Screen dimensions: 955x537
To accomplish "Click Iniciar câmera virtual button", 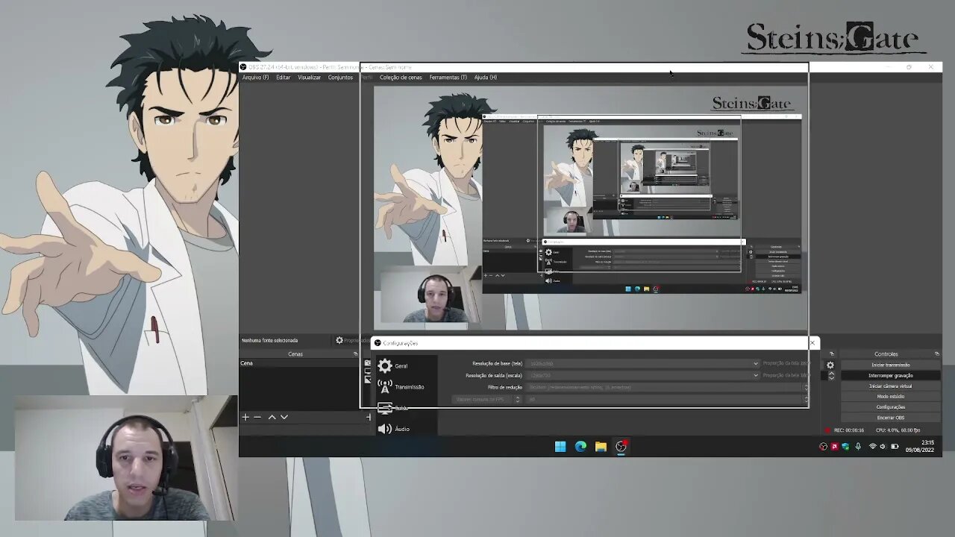I will pyautogui.click(x=890, y=386).
